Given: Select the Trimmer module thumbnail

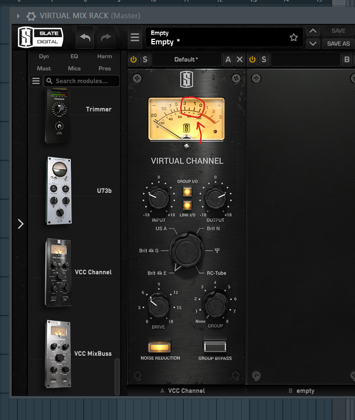Looking at the screenshot, I should pos(59,115).
